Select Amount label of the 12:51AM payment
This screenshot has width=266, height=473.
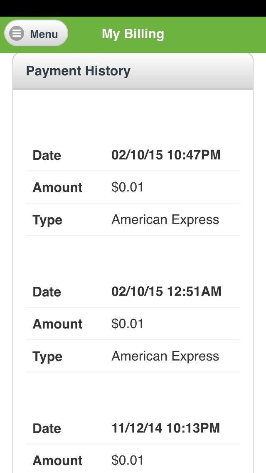pyautogui.click(x=57, y=324)
